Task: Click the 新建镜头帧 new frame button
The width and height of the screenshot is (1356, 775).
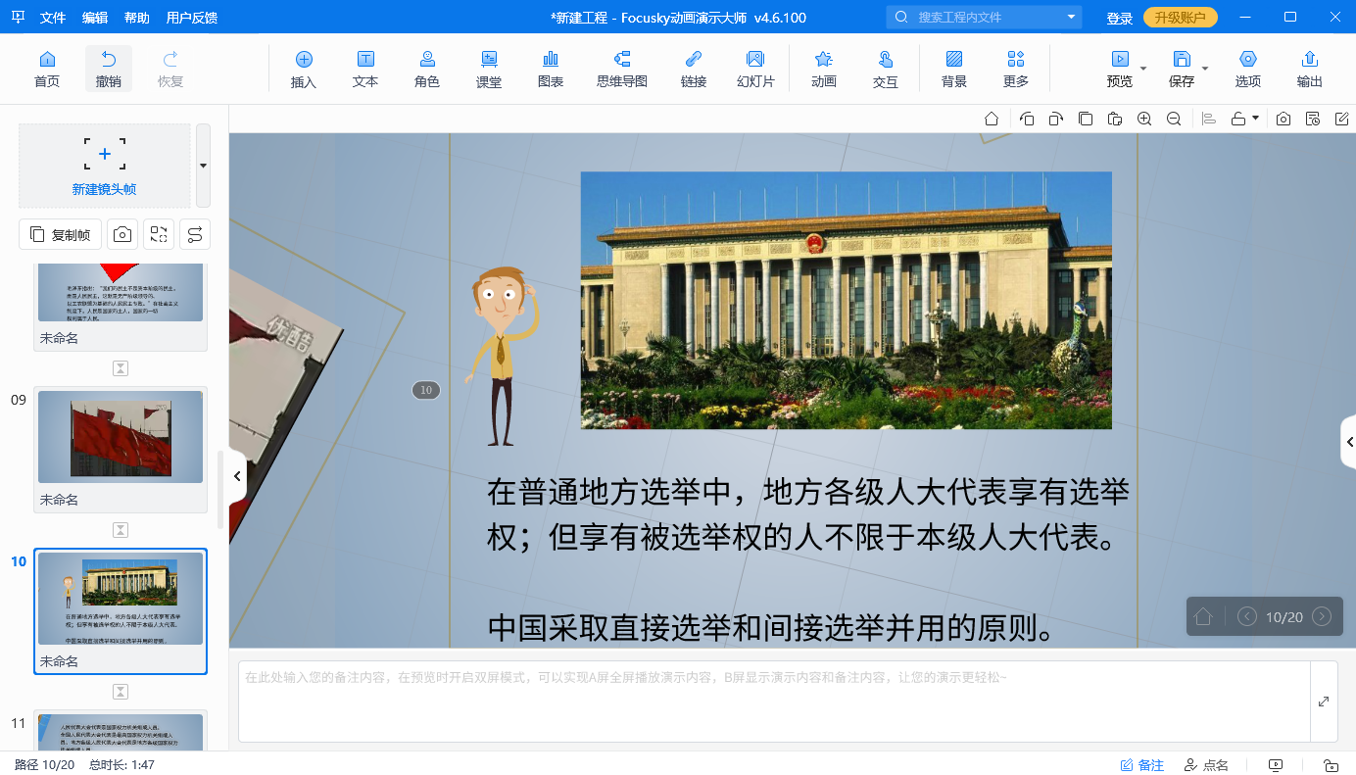Action: (x=104, y=166)
